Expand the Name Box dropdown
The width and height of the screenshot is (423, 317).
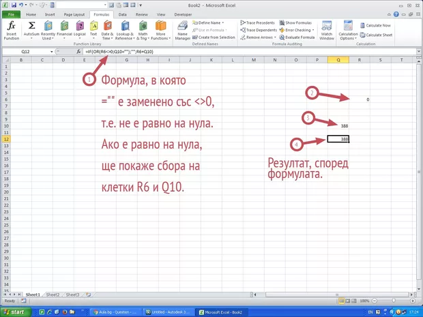coord(52,52)
